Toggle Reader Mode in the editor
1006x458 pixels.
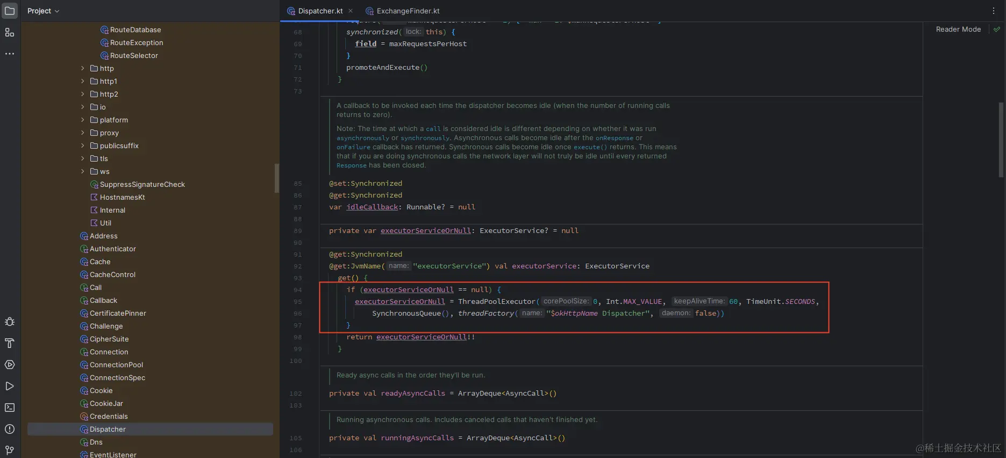958,30
